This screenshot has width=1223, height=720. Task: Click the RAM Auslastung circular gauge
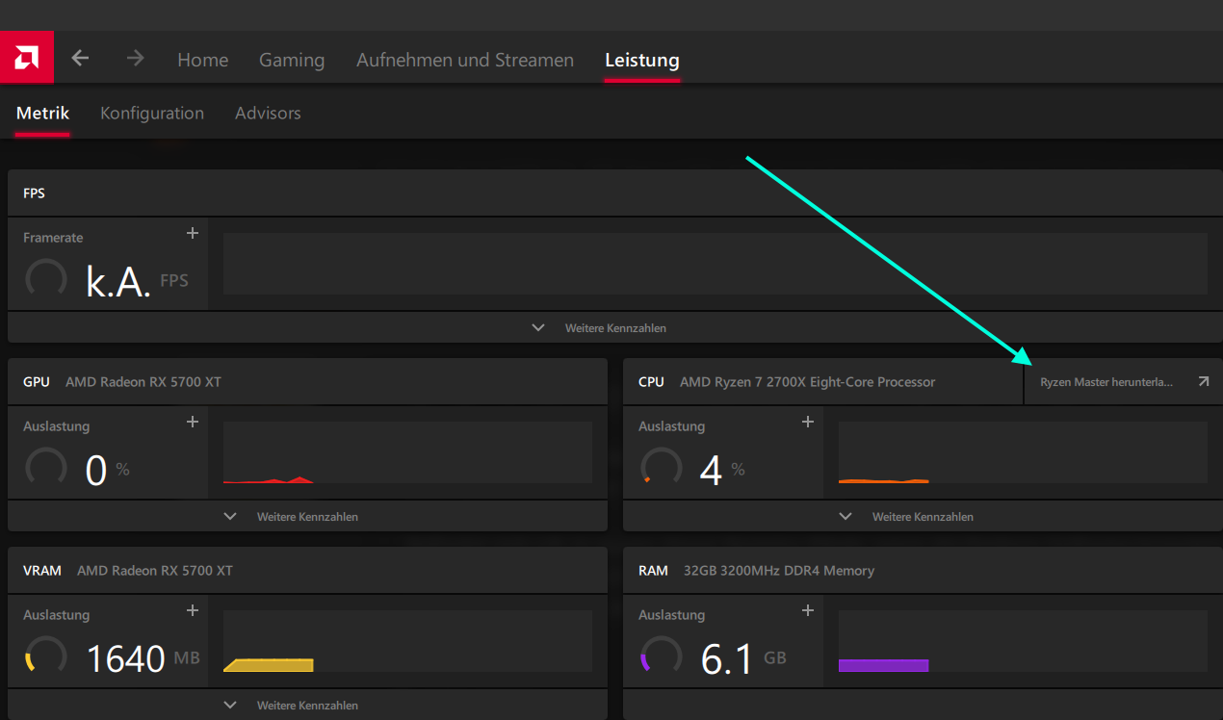click(x=662, y=656)
